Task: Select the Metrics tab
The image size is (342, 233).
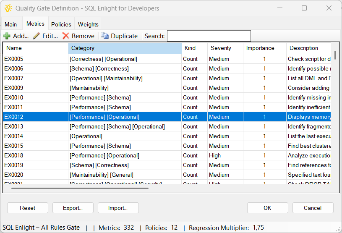Action: [x=35, y=24]
